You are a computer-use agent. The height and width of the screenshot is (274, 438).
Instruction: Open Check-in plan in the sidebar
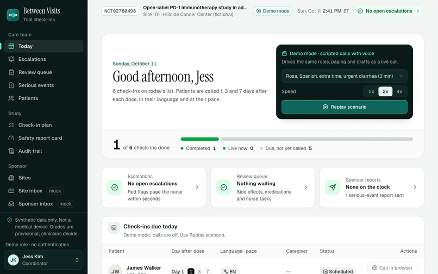coord(43,125)
